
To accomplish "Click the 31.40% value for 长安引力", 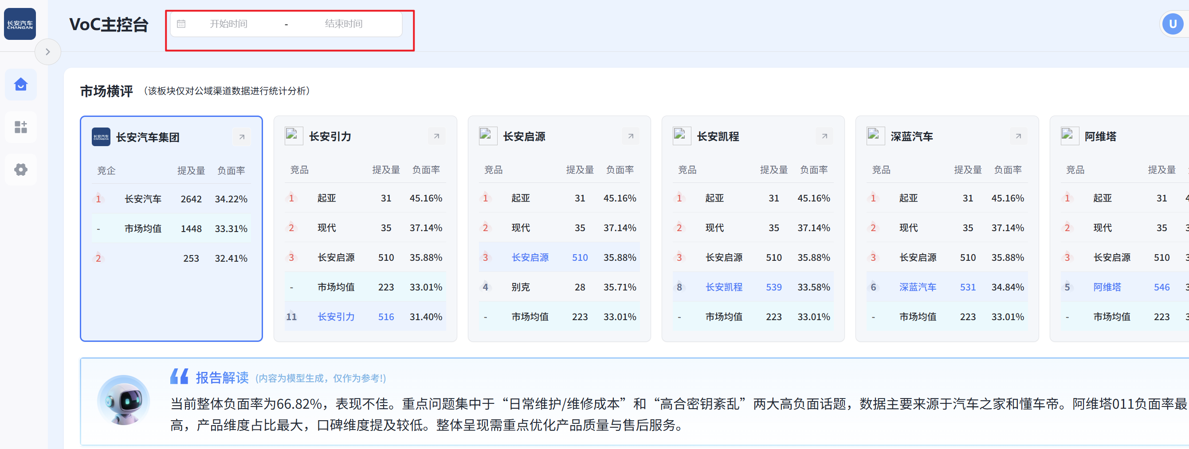I will [426, 317].
